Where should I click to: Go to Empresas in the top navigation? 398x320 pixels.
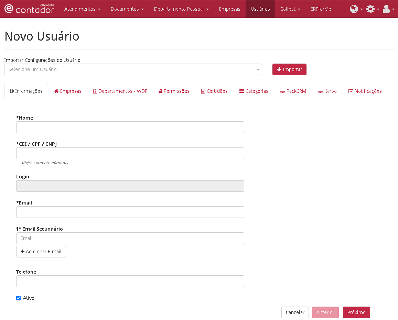(x=230, y=9)
